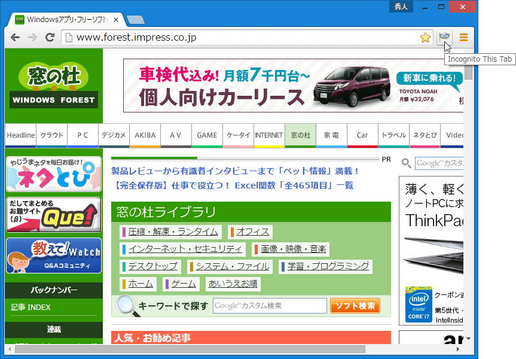The width and height of the screenshot is (516, 359).
Task: Click the back navigation arrow
Action: pyautogui.click(x=15, y=37)
